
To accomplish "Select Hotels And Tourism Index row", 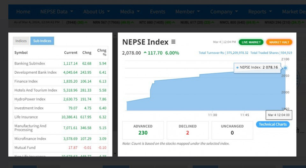I will (60, 90).
